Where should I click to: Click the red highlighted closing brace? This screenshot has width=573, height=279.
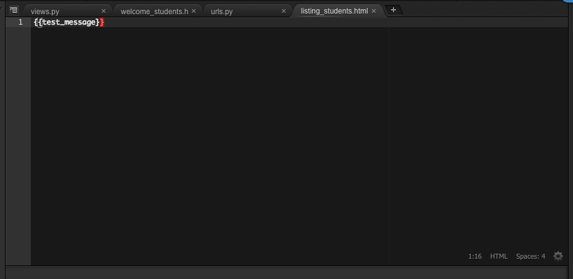[102, 22]
